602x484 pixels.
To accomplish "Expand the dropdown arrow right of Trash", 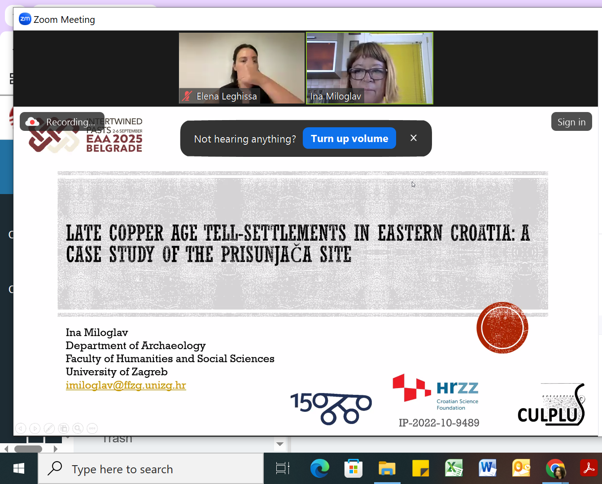I will click(x=280, y=444).
